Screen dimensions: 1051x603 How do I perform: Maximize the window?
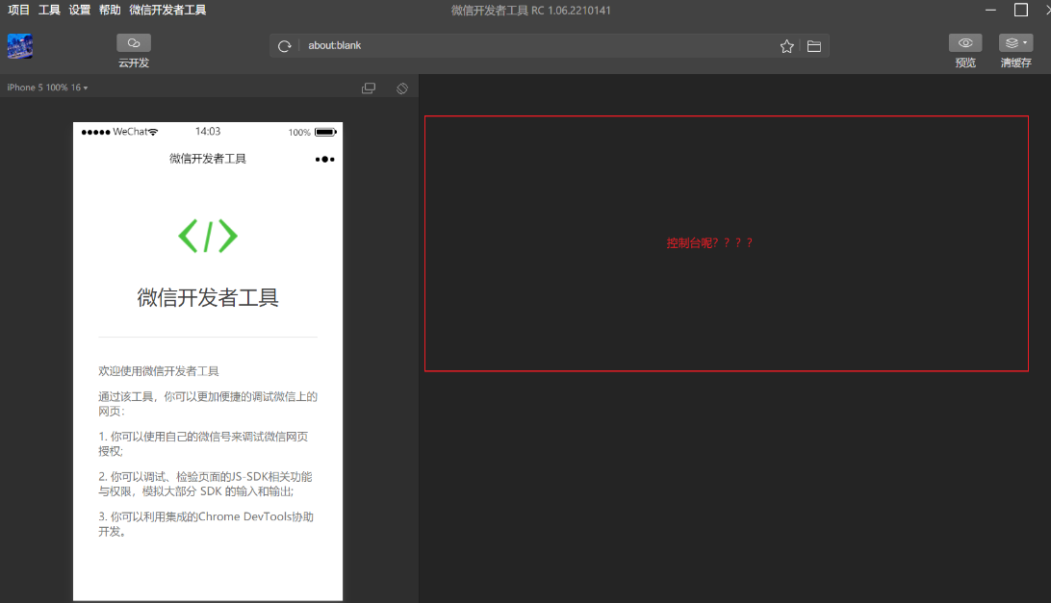(1021, 10)
